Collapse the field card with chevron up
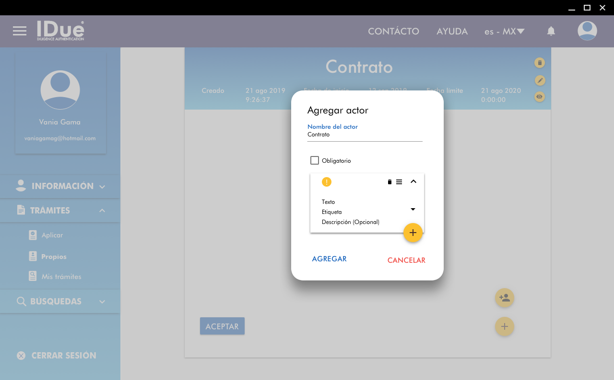 (x=413, y=182)
